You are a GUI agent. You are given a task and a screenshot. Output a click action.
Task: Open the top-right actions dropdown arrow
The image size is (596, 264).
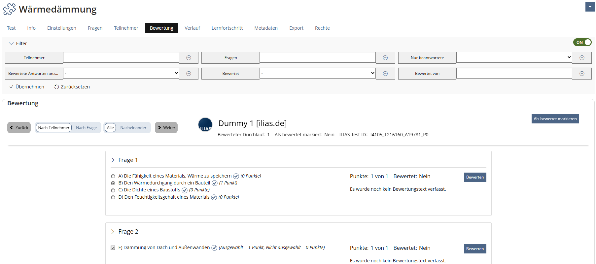click(590, 7)
